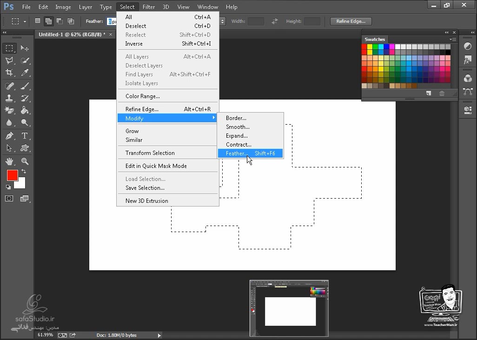
Task: Select the Eyedropper tool
Action: pos(25,73)
